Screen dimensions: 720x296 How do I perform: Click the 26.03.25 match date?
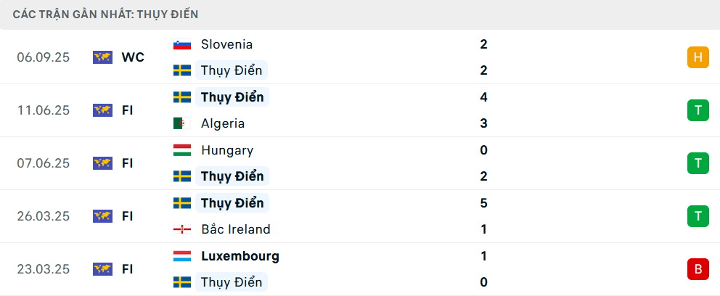click(x=44, y=216)
